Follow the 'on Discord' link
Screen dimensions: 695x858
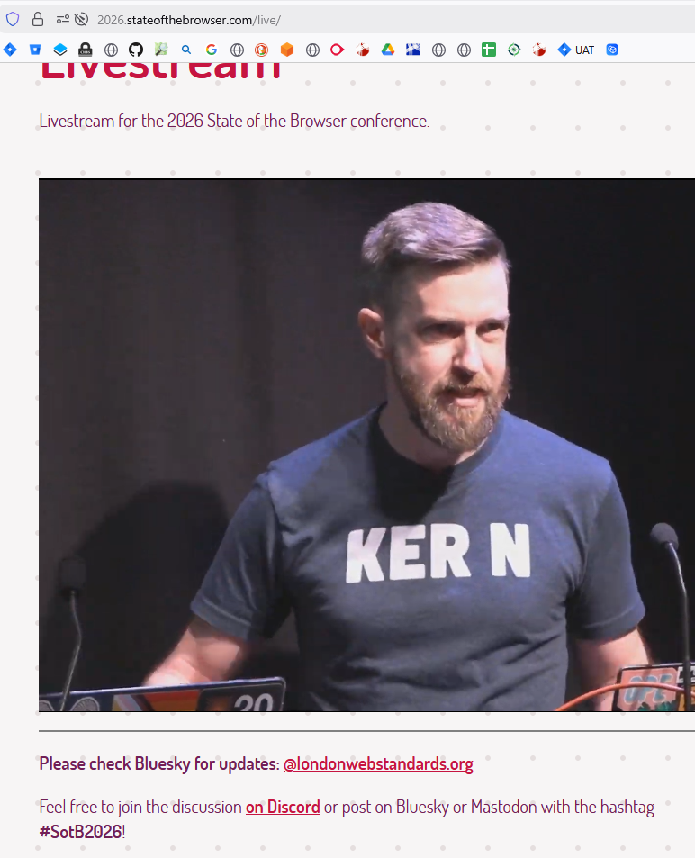click(x=283, y=807)
